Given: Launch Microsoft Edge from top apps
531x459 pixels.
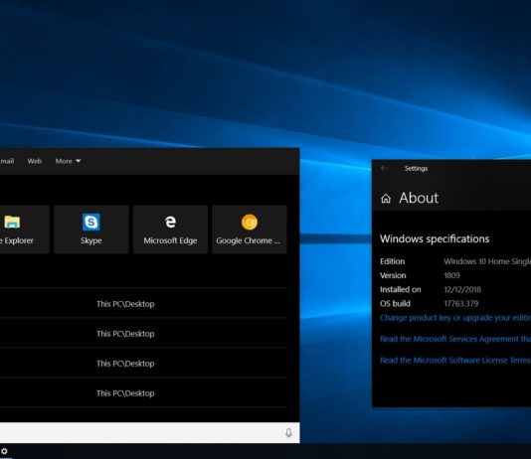Looking at the screenshot, I should coord(170,229).
